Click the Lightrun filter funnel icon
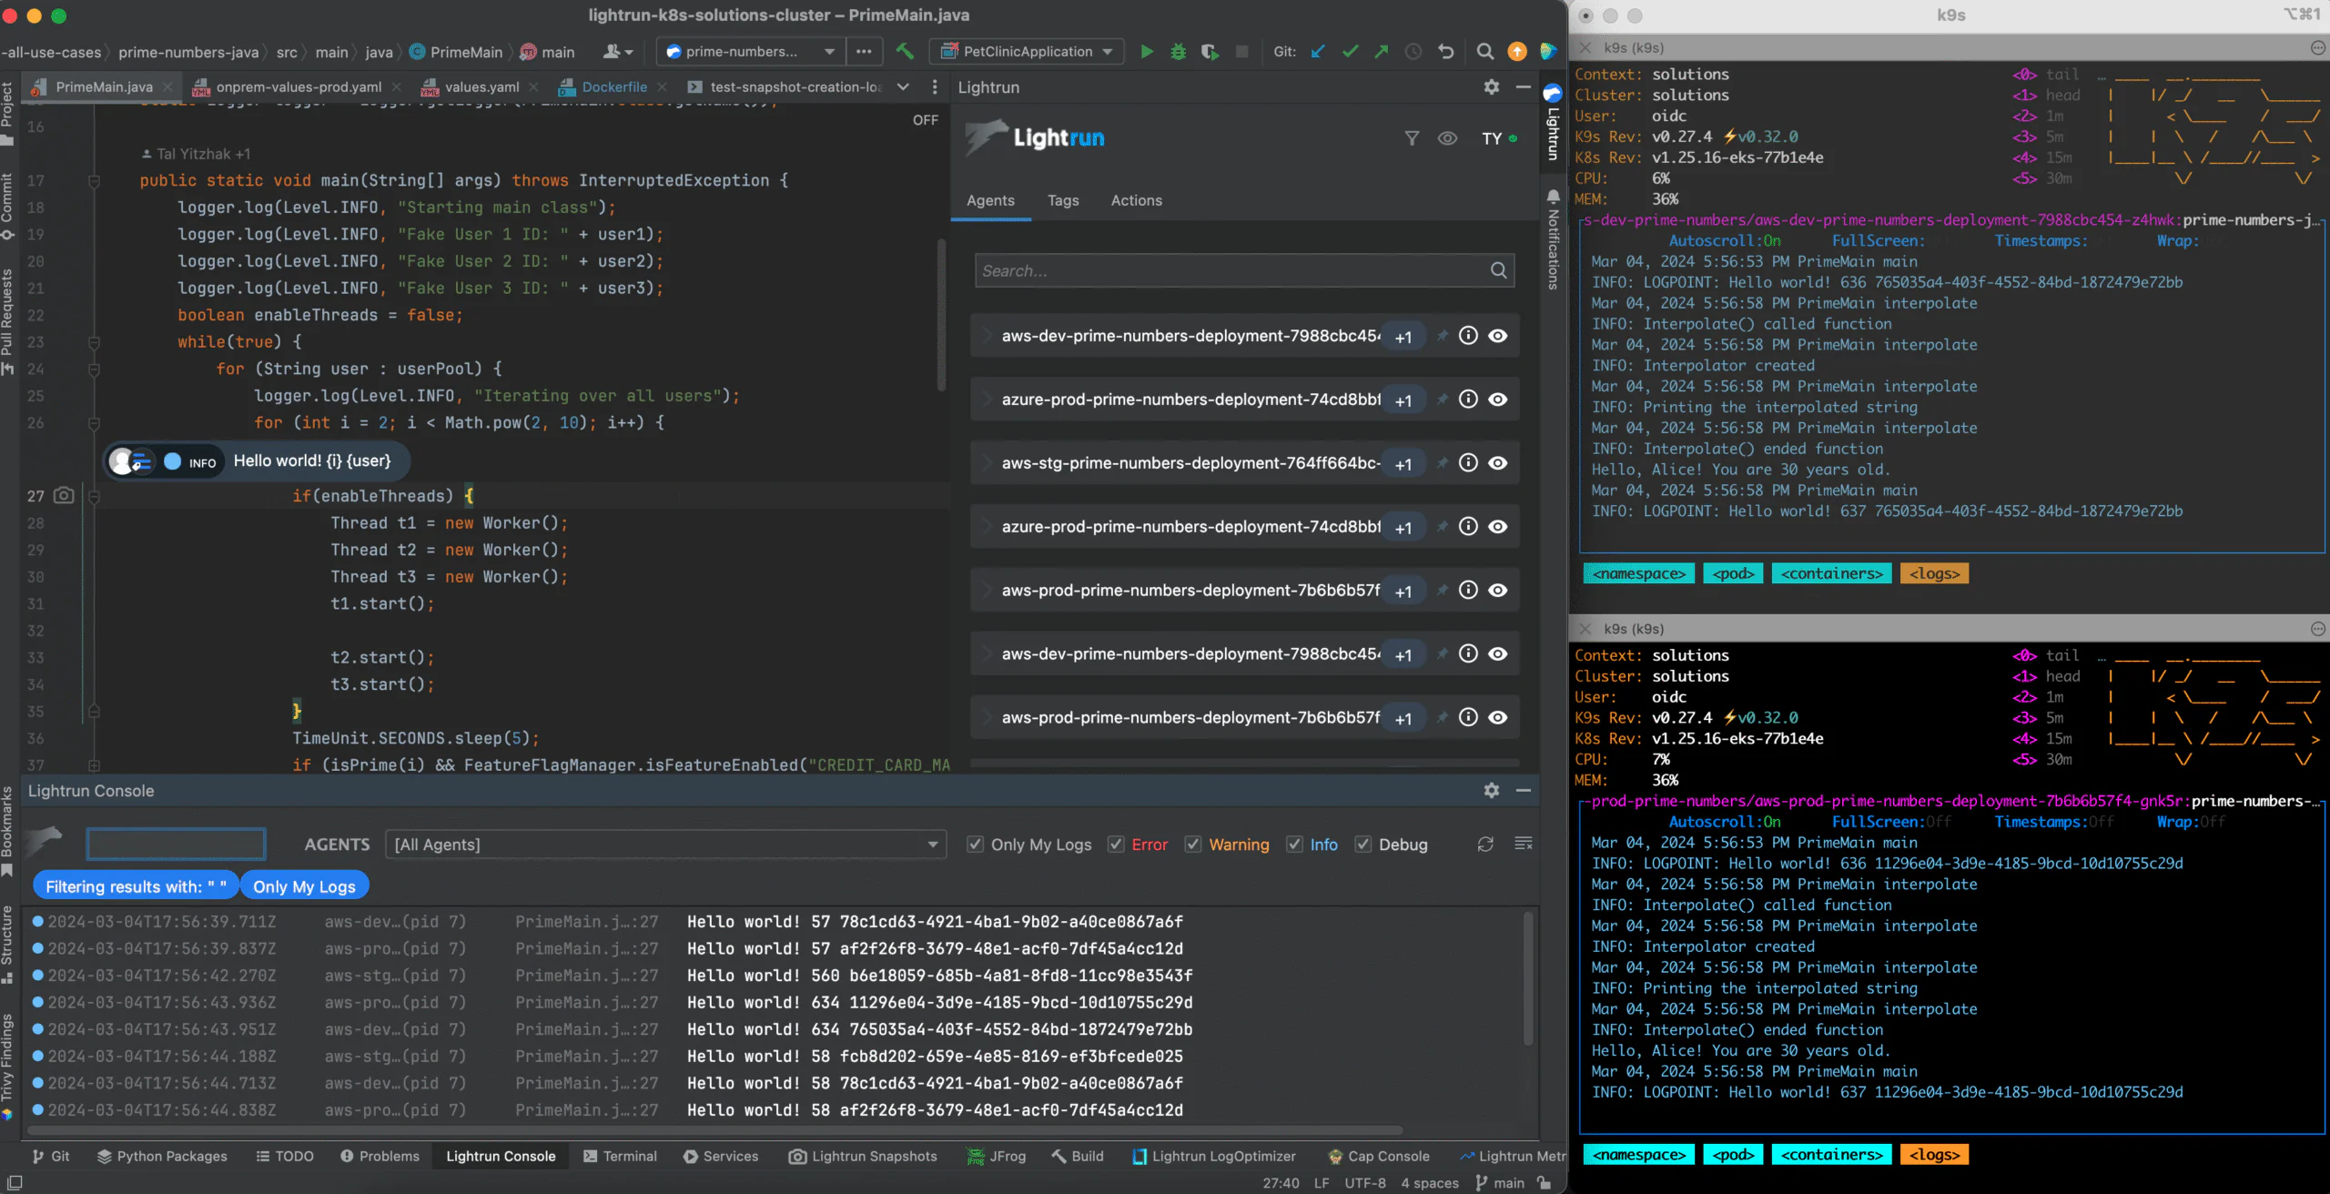This screenshot has width=2330, height=1194. (1412, 138)
